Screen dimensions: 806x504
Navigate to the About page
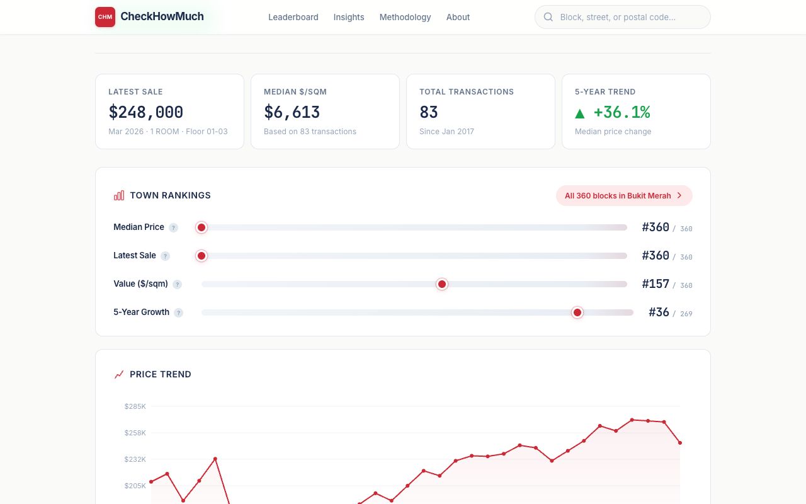(x=458, y=17)
